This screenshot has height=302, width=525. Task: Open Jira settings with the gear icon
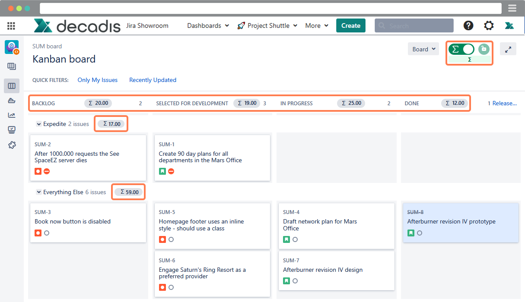[x=489, y=25]
